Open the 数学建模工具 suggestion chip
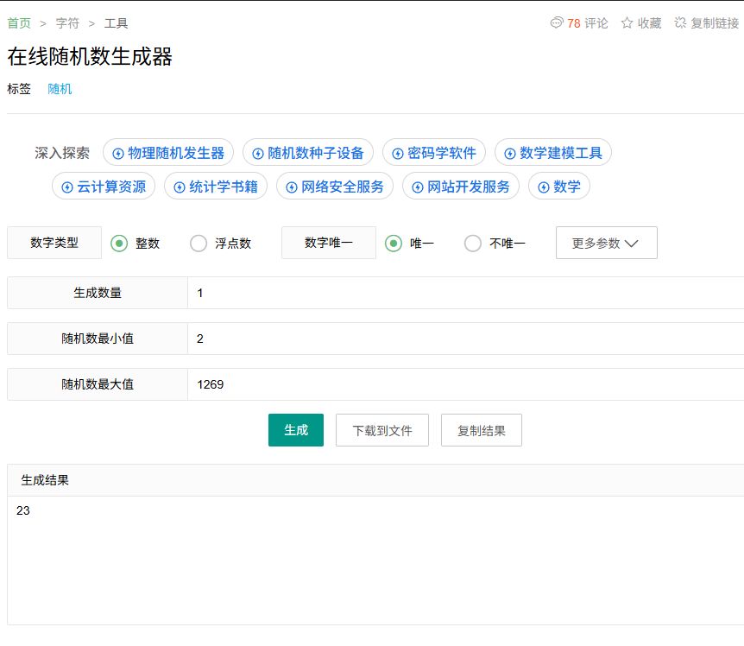This screenshot has height=646, width=744. 552,154
